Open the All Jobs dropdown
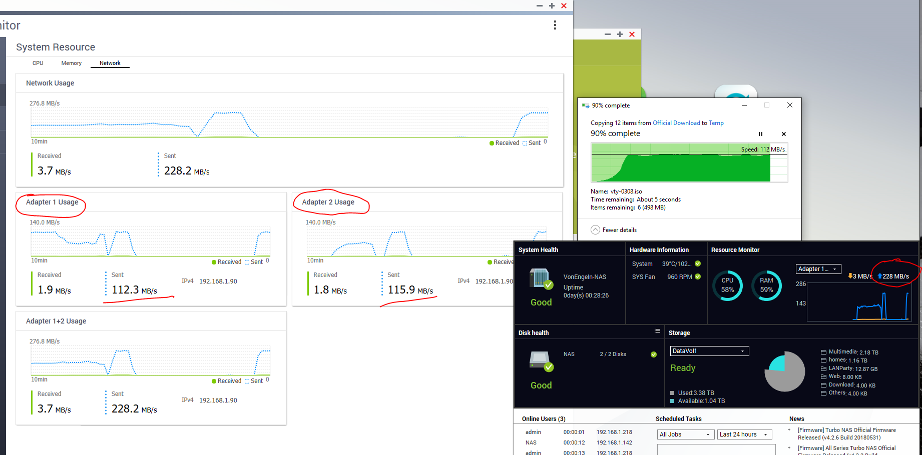Screen dimensions: 922x455 (685, 434)
